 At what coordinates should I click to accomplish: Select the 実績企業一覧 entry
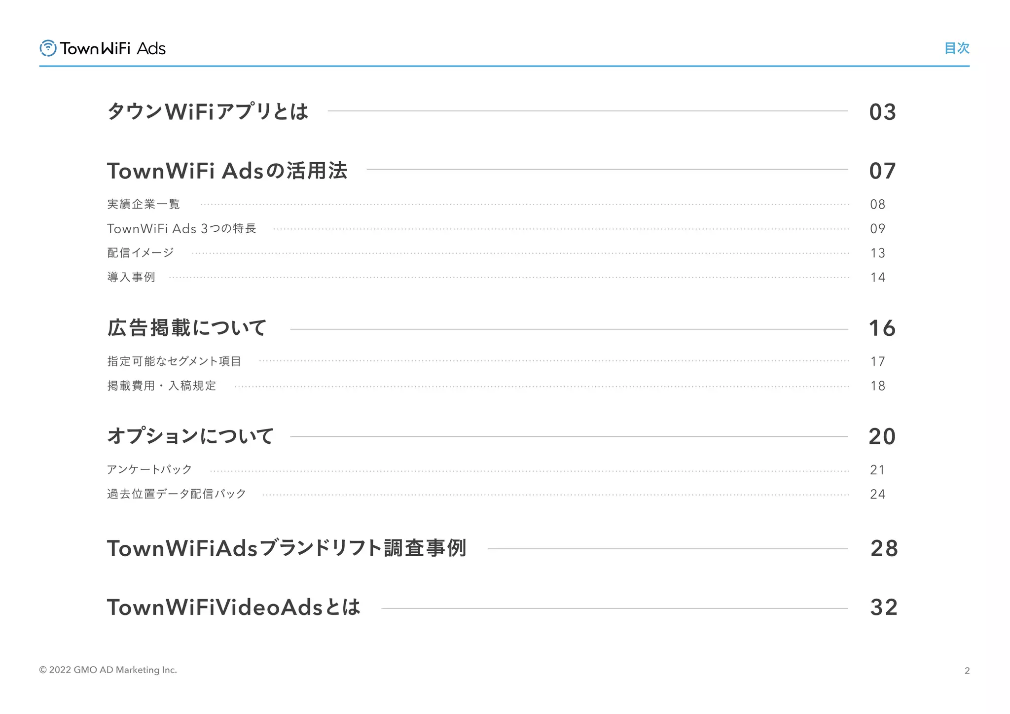coord(144,204)
